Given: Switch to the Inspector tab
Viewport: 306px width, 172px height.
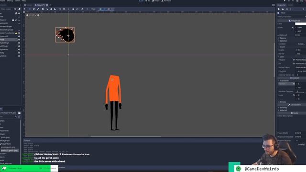Looking at the screenshot, I should tap(282, 5).
